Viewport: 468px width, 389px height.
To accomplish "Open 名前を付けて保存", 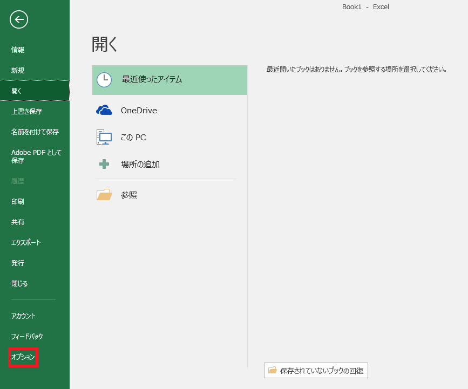I will pyautogui.click(x=35, y=132).
